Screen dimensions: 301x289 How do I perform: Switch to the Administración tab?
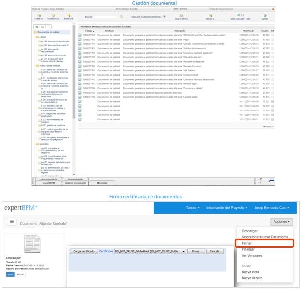point(75,179)
